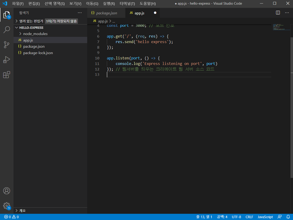Click the JS icon of app.js in file tree

pyautogui.click(x=20, y=40)
